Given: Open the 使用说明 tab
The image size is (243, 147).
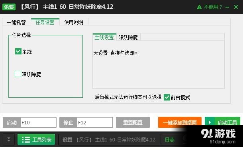Looking at the screenshot, I should pos(74,22).
